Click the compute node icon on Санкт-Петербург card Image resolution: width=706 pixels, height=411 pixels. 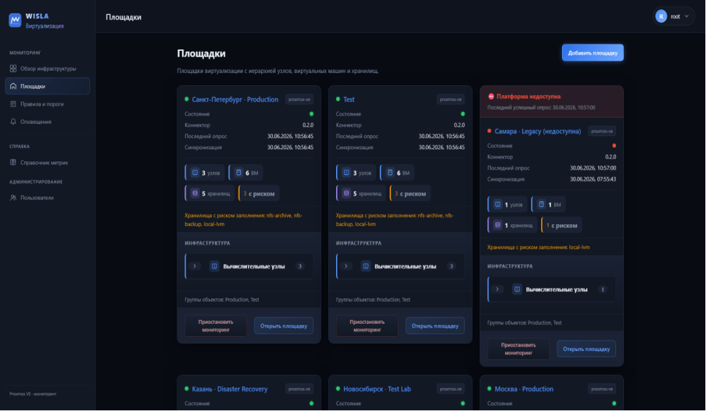point(214,266)
